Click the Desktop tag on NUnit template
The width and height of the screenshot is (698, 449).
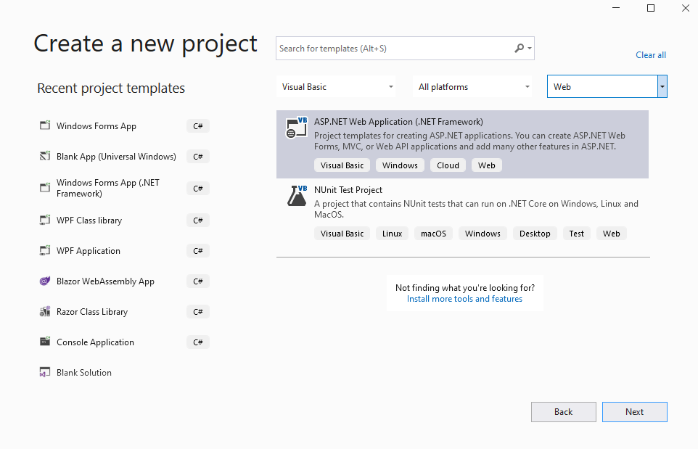(535, 234)
